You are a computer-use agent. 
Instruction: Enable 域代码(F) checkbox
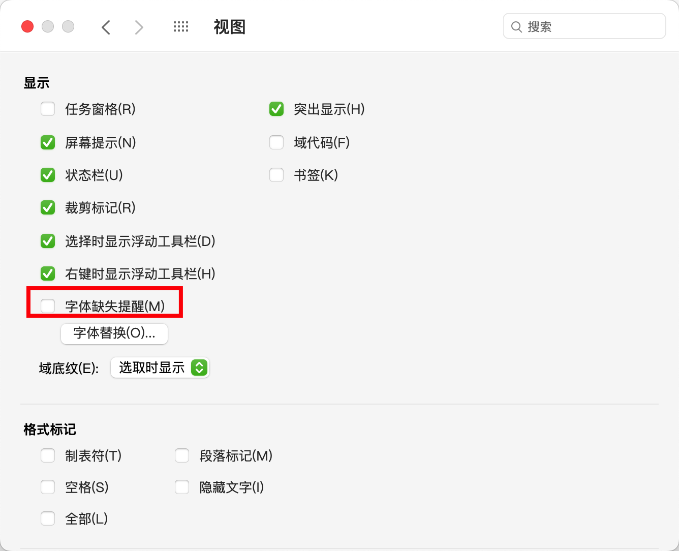[276, 142]
